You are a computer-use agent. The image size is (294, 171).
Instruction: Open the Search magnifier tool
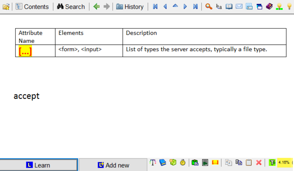[208, 6]
